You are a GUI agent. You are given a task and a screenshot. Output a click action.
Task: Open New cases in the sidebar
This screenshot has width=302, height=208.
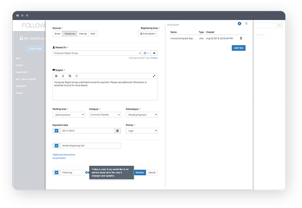coord(18,58)
